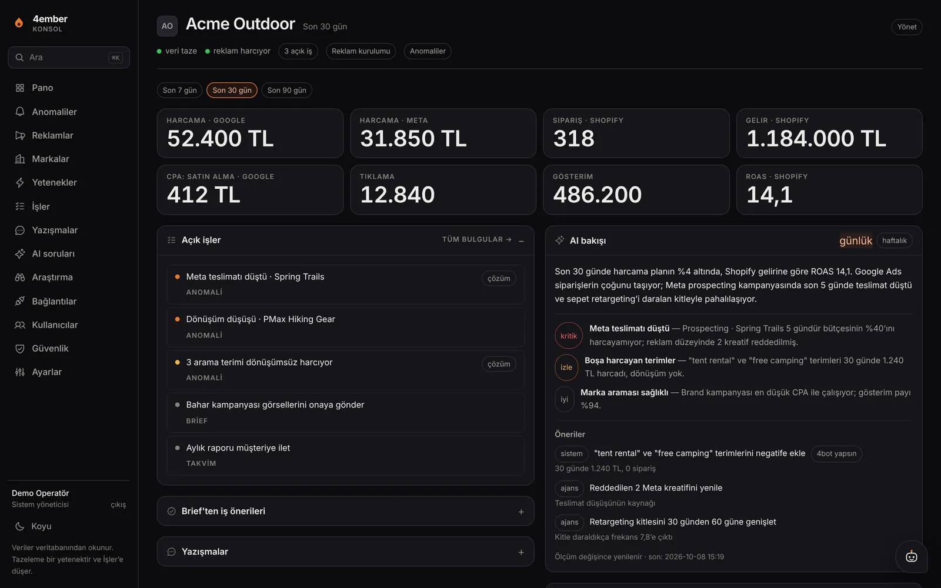Click the 4bot yapsın button
The height and width of the screenshot is (588, 941).
click(x=836, y=453)
